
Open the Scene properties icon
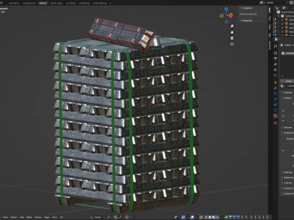click(x=276, y=70)
